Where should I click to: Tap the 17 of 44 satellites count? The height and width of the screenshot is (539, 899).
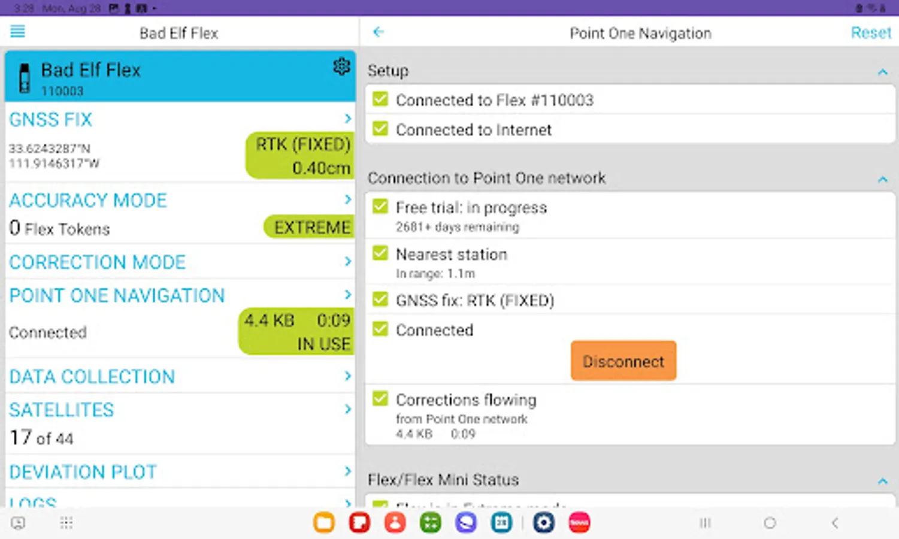coord(41,438)
